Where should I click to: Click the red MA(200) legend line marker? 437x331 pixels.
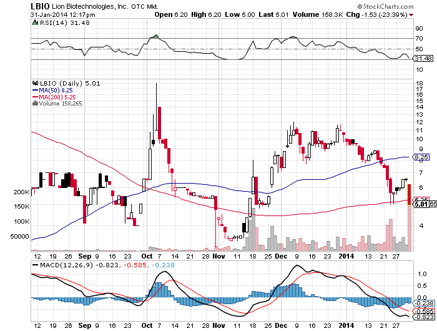[35, 97]
